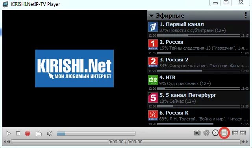Image resolution: width=252 pixels, height=148 pixels.
Task: Switch to previous channel
Action: [x=235, y=133]
